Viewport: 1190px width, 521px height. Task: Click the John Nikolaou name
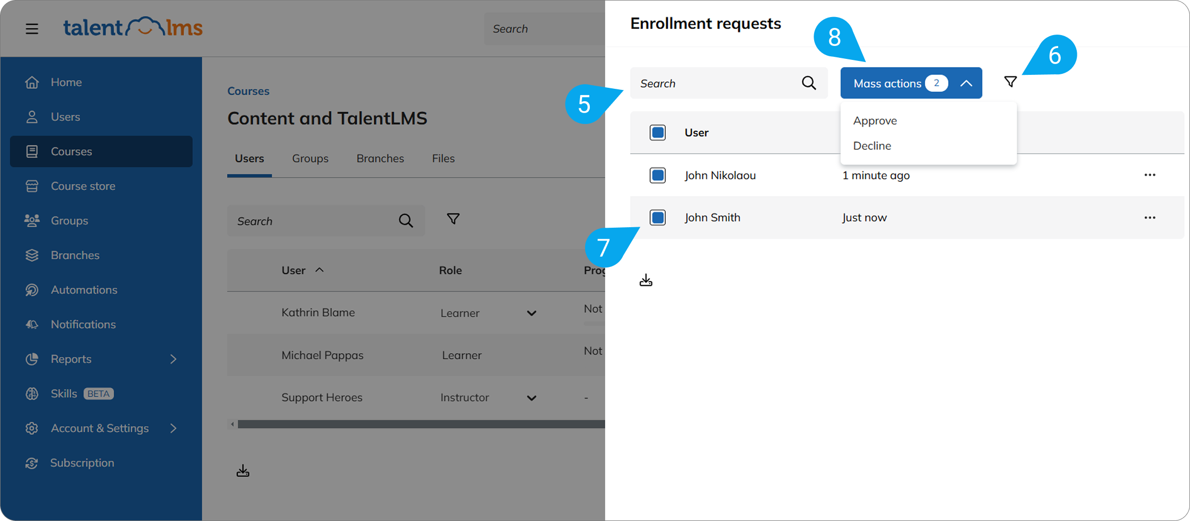tap(720, 175)
